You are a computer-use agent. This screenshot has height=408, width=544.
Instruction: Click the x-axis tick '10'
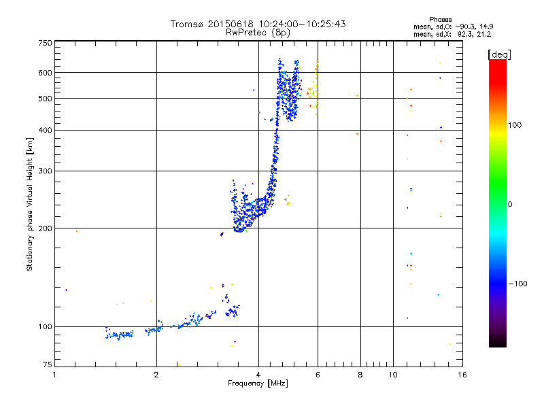tap(393, 375)
